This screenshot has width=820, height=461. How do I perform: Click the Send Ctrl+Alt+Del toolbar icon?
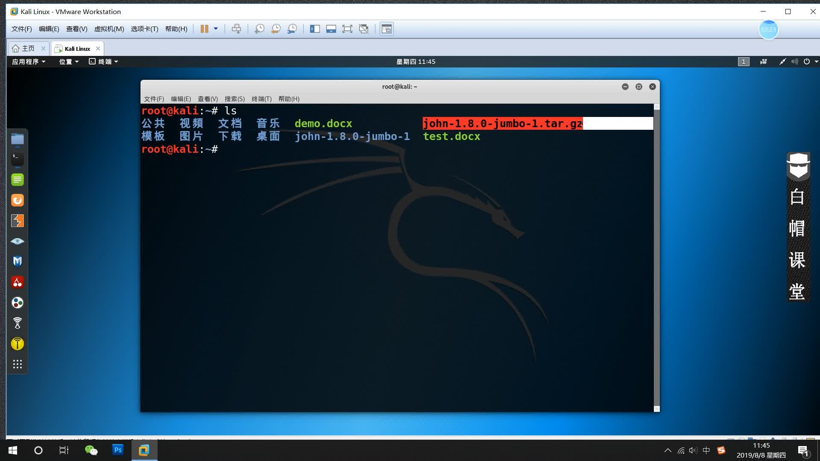pyautogui.click(x=236, y=29)
